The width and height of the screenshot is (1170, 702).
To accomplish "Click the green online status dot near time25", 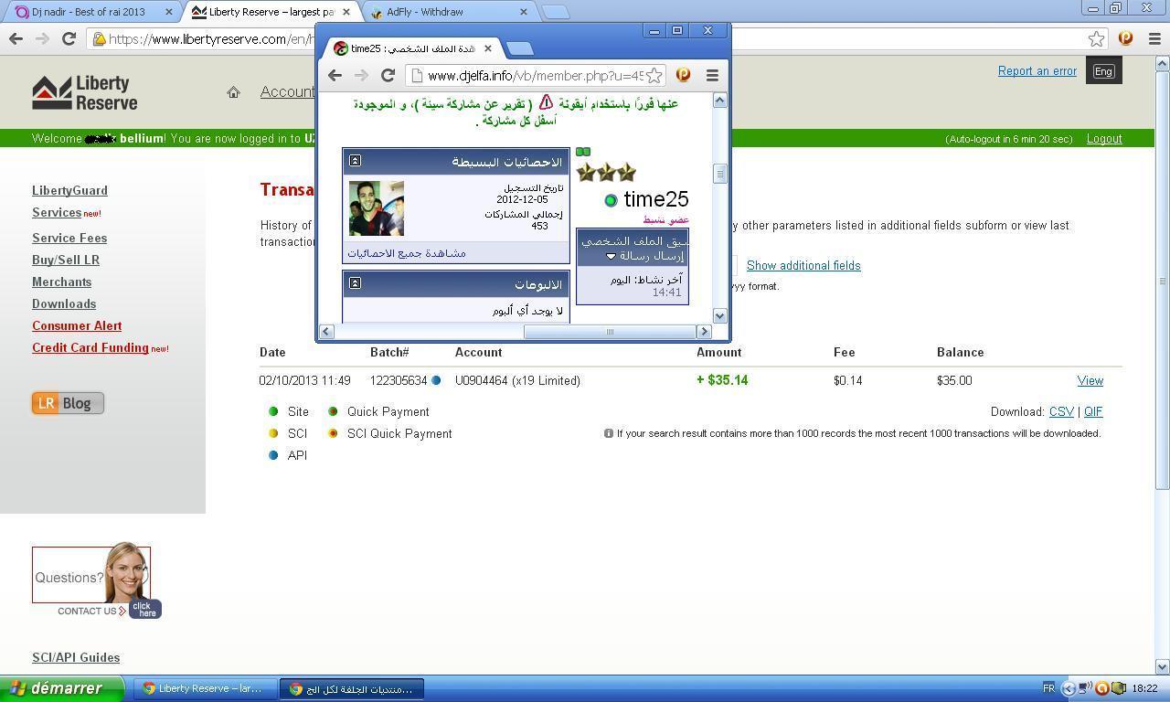I will (611, 200).
